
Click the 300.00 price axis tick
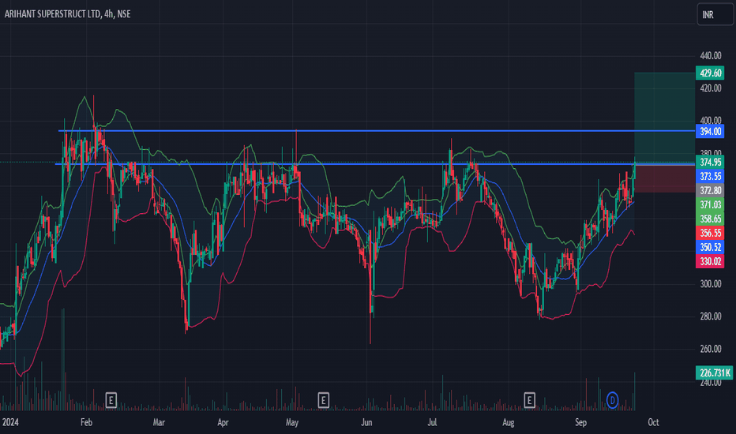(710, 283)
